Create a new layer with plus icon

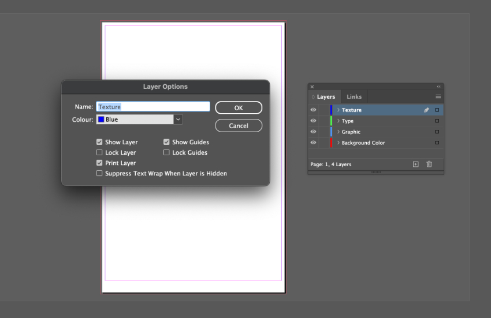415,164
